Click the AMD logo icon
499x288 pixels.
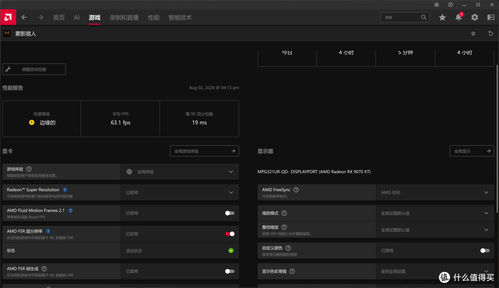[8, 17]
